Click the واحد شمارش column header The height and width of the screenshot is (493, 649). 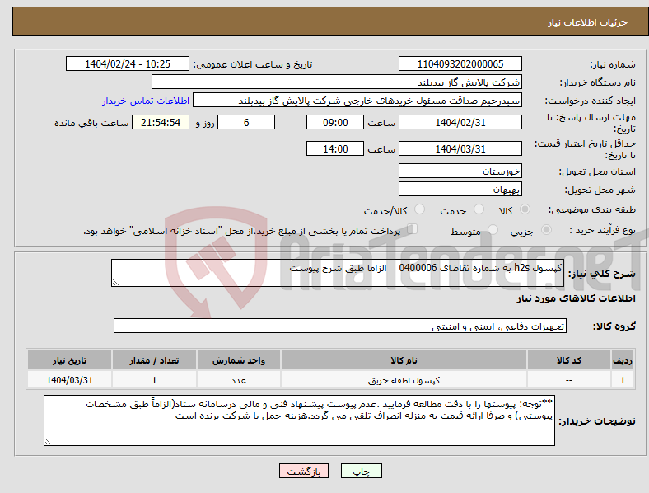(238, 360)
